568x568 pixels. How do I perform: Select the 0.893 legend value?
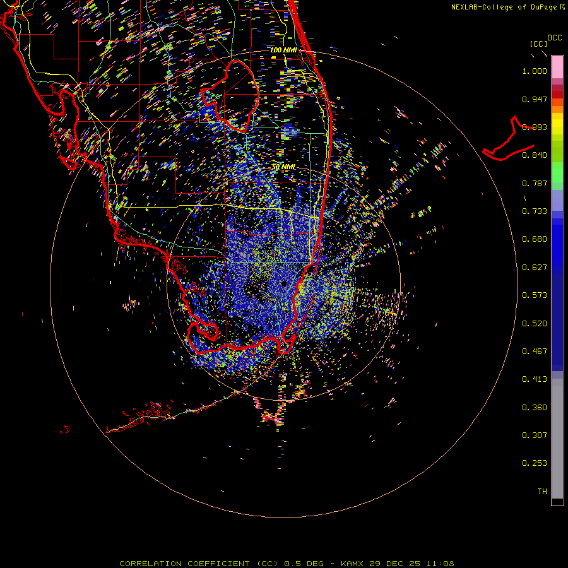click(535, 127)
